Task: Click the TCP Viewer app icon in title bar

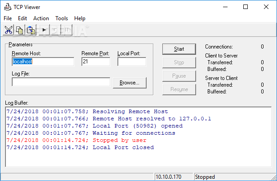Action: (x=7, y=7)
